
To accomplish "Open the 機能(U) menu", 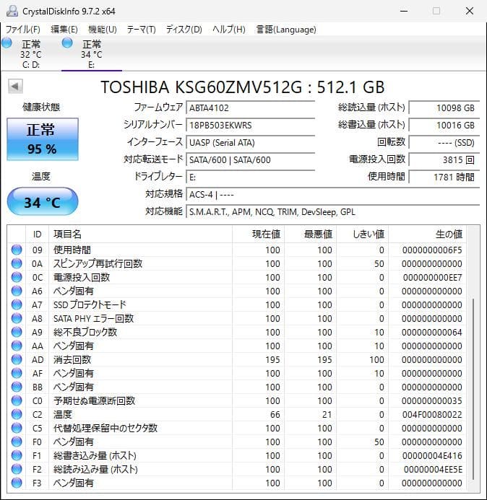I will point(102,30).
